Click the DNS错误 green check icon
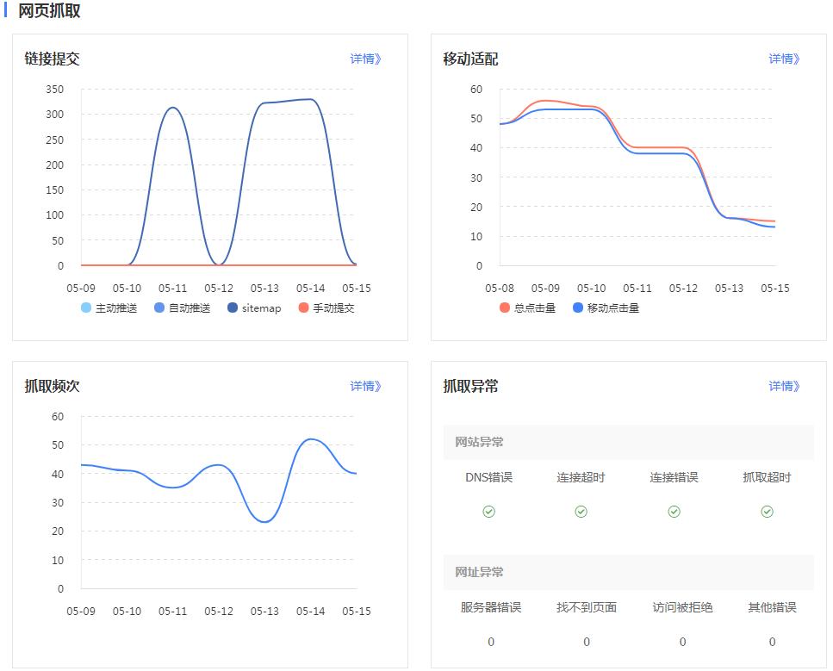 click(488, 511)
